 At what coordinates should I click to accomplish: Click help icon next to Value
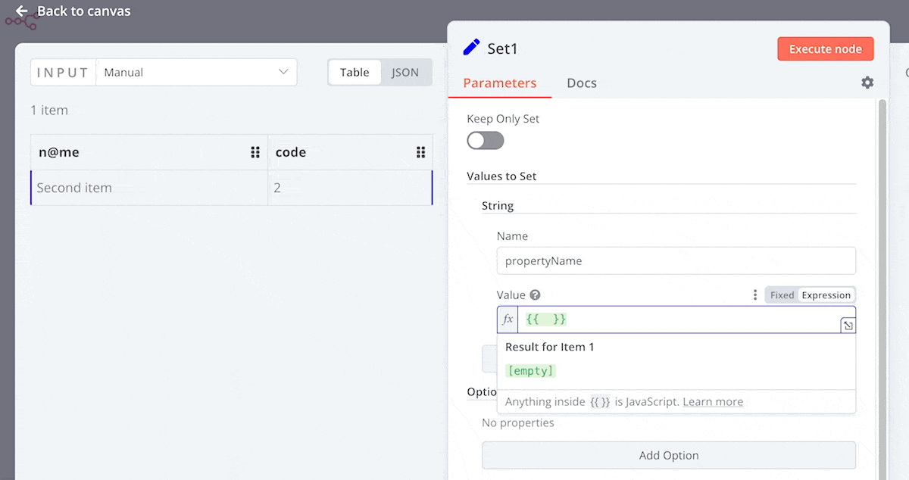coord(535,295)
